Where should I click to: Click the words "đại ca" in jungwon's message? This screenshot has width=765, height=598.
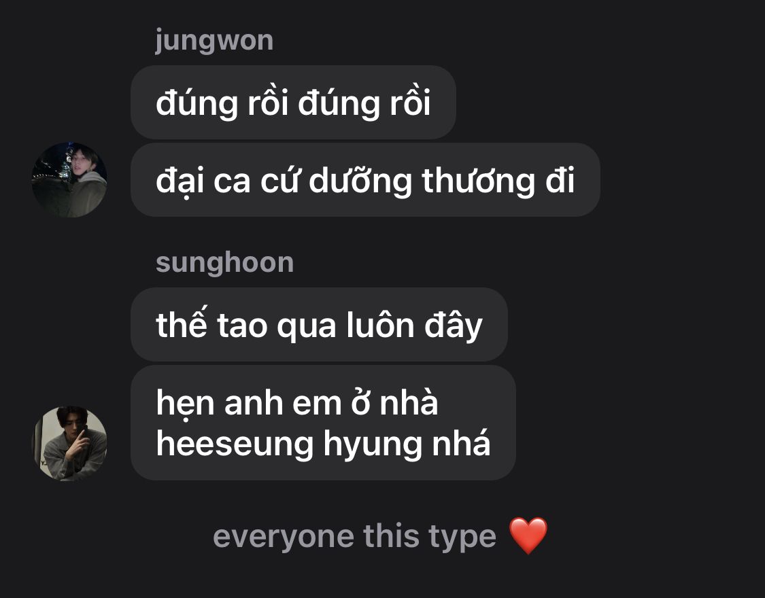point(203,181)
